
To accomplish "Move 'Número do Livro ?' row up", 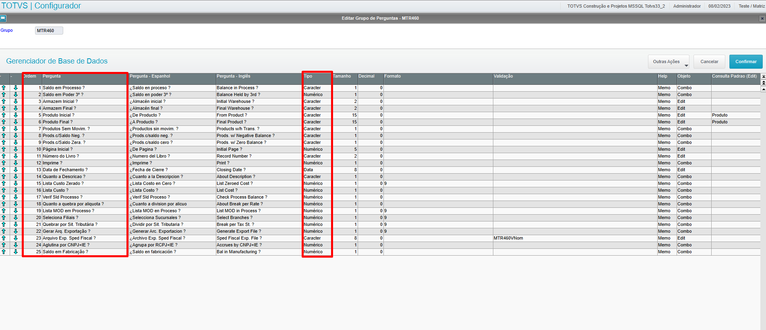I will pyautogui.click(x=4, y=156).
